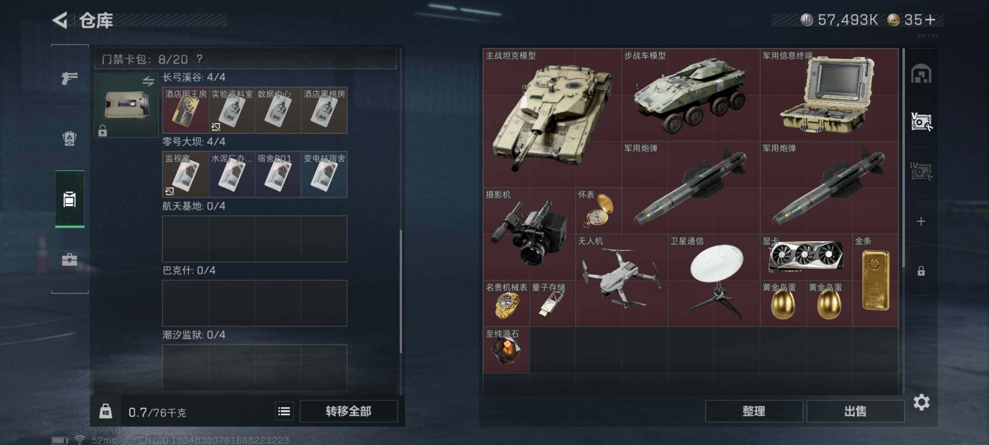Toggle the lock on the card pack container
The height and width of the screenshot is (445, 989).
(103, 131)
